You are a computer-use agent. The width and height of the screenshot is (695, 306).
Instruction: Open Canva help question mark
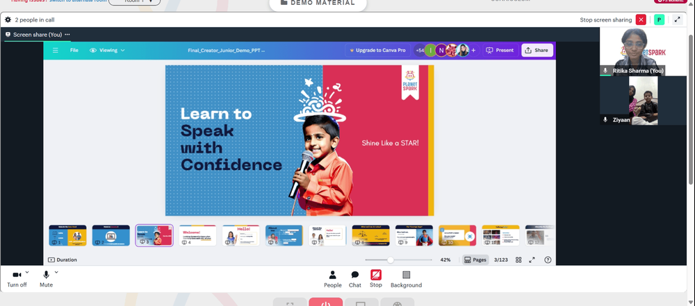click(x=548, y=260)
